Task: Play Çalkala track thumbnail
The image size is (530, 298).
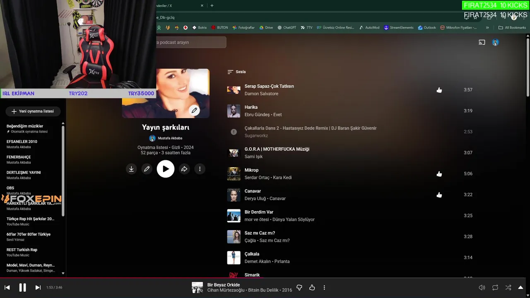Action: click(234, 257)
